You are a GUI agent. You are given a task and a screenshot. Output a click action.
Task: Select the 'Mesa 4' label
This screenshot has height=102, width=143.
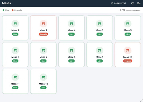tap(71, 30)
